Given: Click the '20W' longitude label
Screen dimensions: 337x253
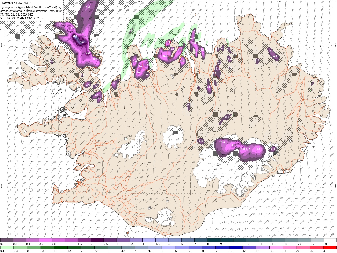Looking at the screenshot, I should coord(140,1).
